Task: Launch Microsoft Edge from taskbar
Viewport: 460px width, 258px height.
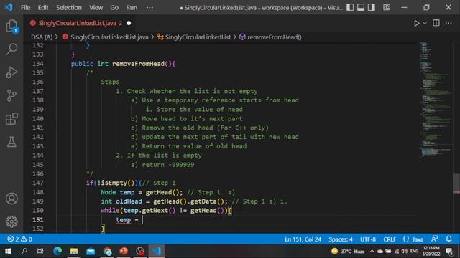Action: (57, 251)
